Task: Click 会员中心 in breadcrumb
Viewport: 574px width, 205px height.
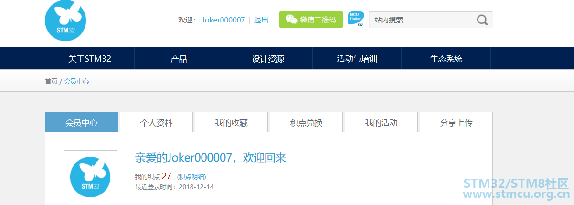Action: pyautogui.click(x=76, y=81)
